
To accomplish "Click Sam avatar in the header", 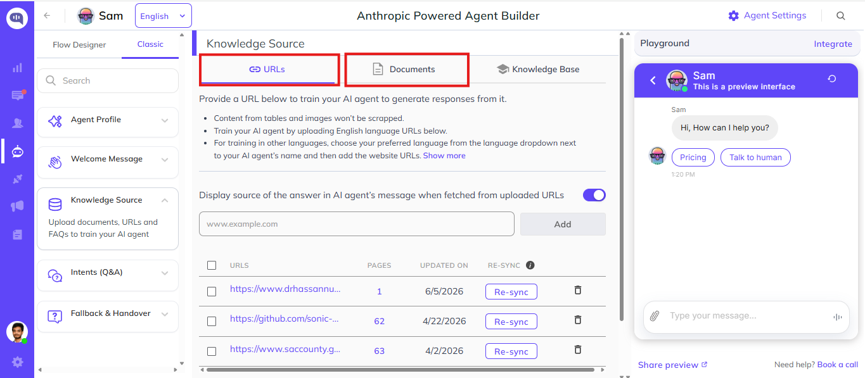I will [86, 16].
